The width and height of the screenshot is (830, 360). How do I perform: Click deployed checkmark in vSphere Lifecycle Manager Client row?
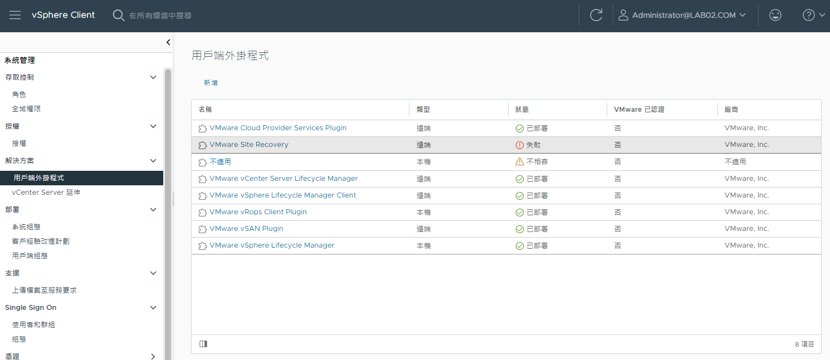pyautogui.click(x=520, y=196)
